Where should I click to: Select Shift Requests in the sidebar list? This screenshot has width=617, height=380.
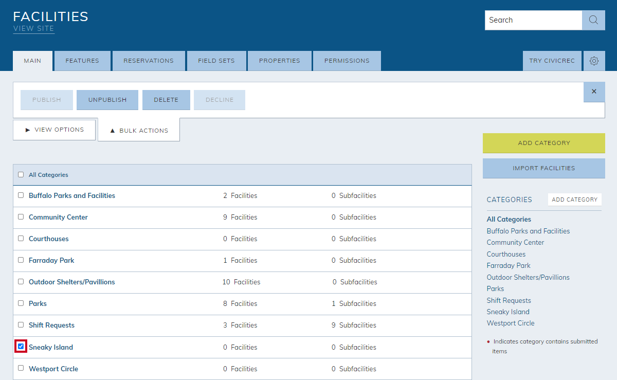509,300
